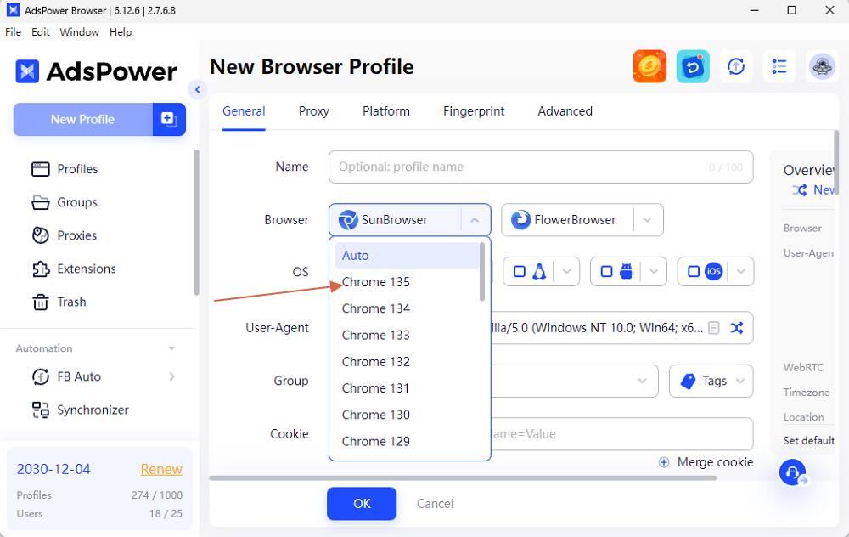Screen dimensions: 849x537
Task: Expand the FlowerBrowser version dropdown
Action: [647, 220]
